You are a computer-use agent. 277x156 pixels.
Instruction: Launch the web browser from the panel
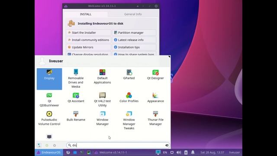pos(68,152)
